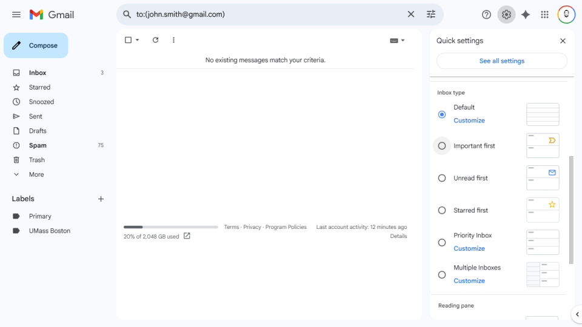582x327 pixels.
Task: Open the Sent folder
Action: click(36, 116)
